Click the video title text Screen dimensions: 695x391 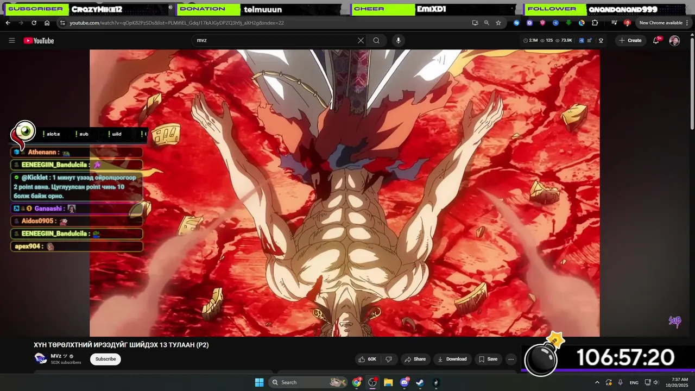point(121,345)
